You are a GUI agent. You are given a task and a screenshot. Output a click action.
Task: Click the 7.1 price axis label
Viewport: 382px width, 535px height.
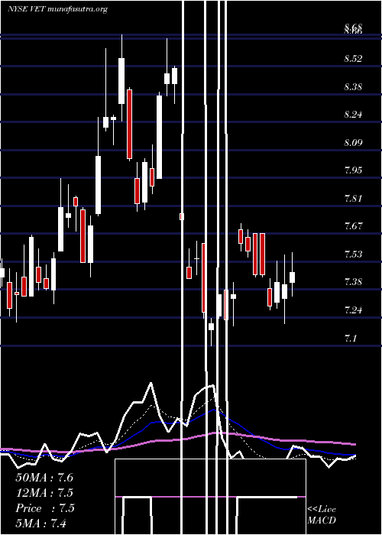pyautogui.click(x=351, y=338)
